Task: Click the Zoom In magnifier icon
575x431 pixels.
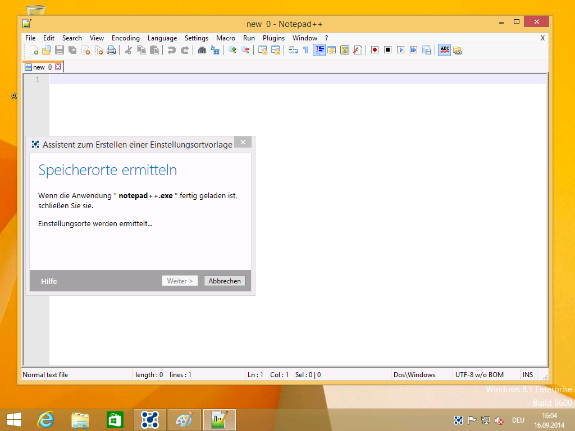Action: click(232, 50)
